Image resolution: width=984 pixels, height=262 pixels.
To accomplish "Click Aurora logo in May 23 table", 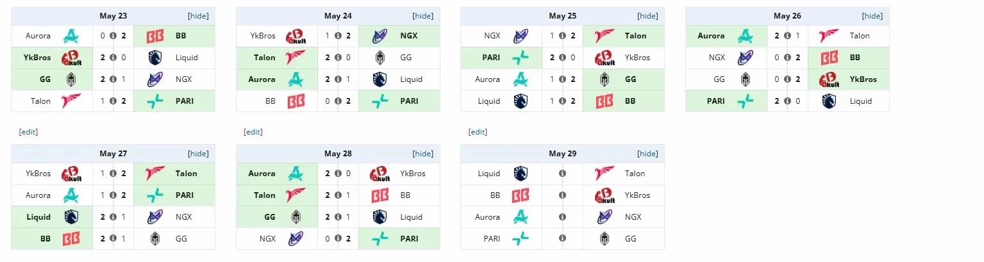I will 71,36.
